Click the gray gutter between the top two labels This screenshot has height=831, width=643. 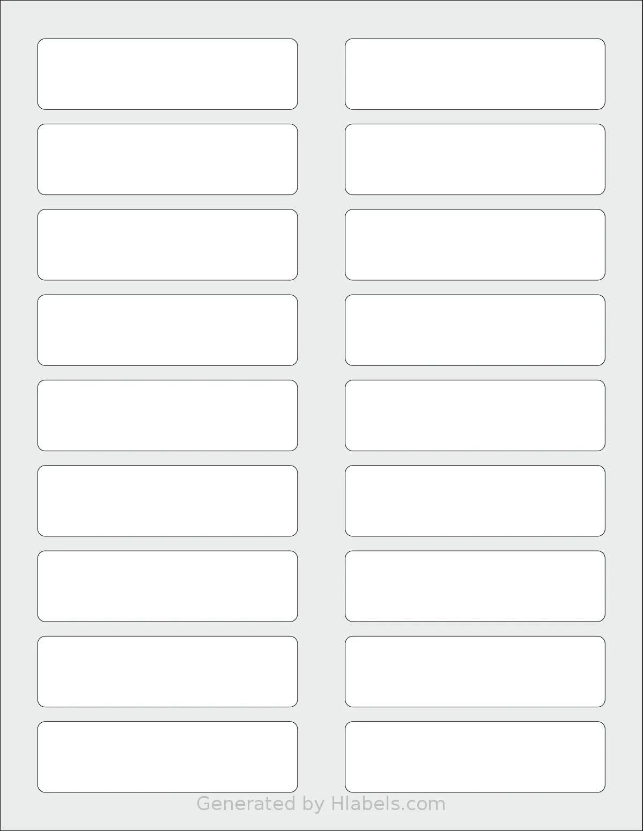[x=321, y=74]
